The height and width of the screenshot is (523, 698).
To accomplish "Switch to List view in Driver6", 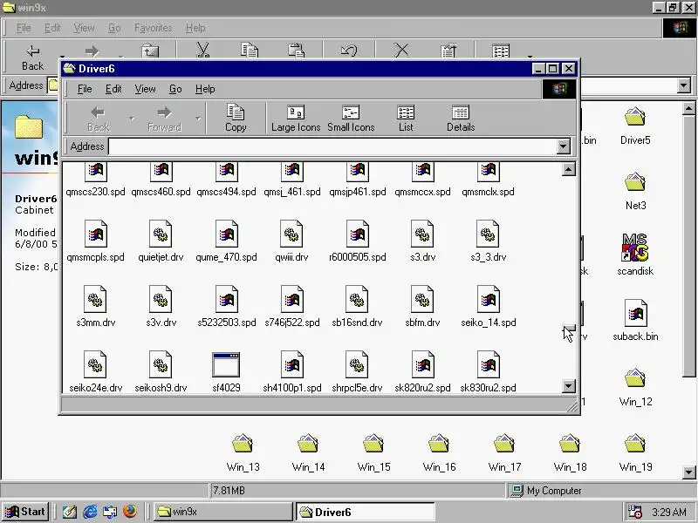I will coord(406,119).
